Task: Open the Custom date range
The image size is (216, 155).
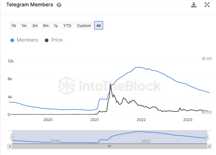Action: coord(84,26)
